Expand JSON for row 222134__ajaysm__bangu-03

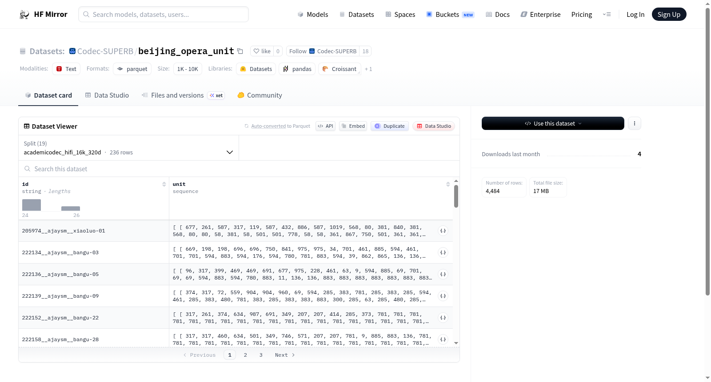point(443,252)
